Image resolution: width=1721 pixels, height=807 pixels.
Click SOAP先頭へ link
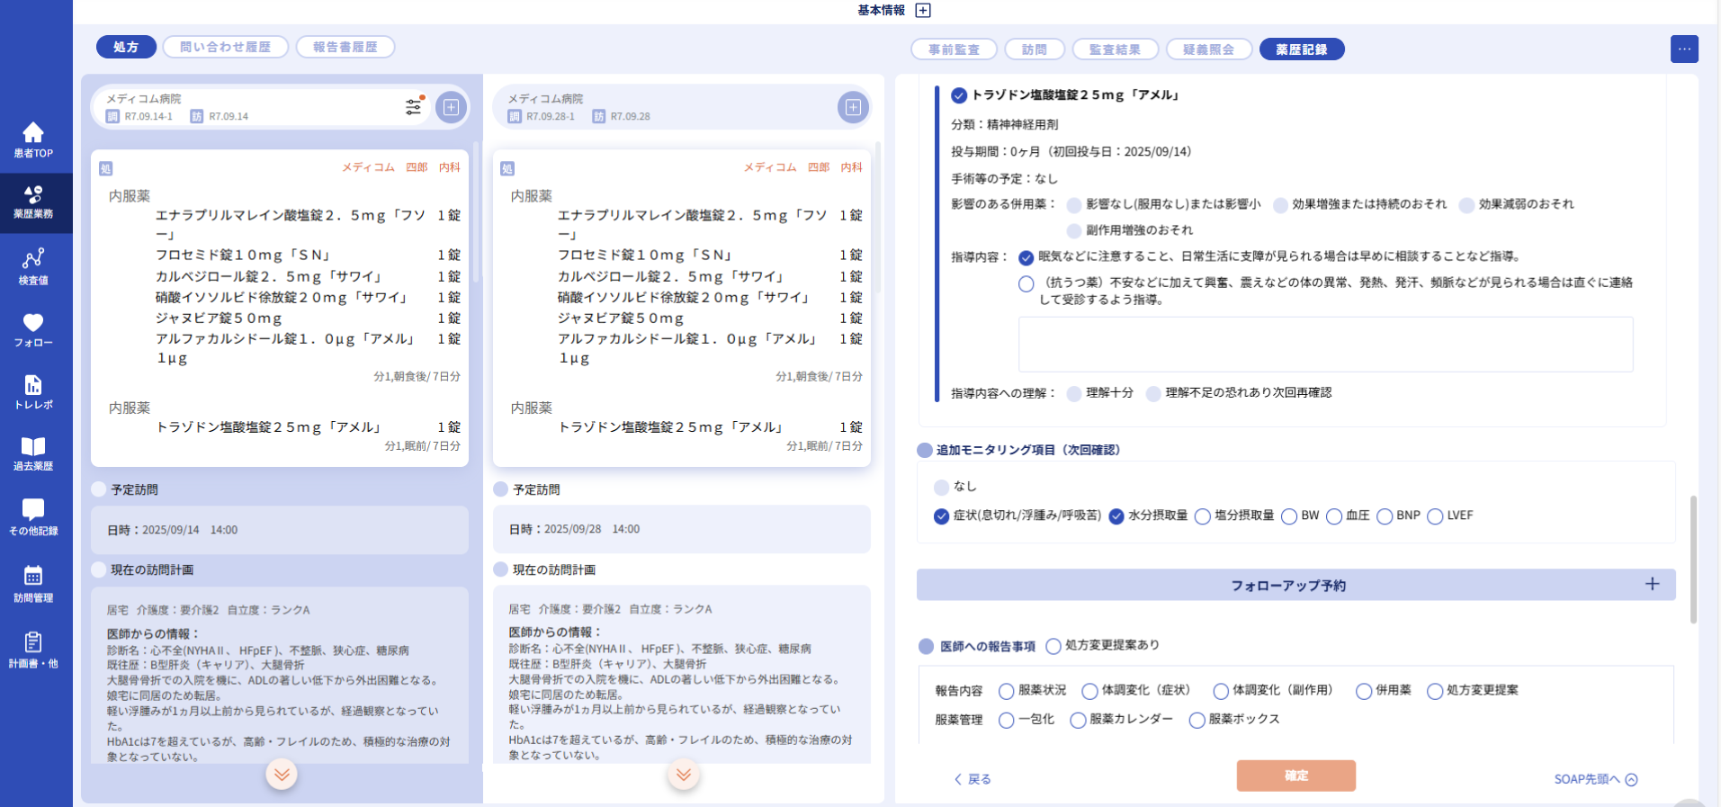(1595, 779)
